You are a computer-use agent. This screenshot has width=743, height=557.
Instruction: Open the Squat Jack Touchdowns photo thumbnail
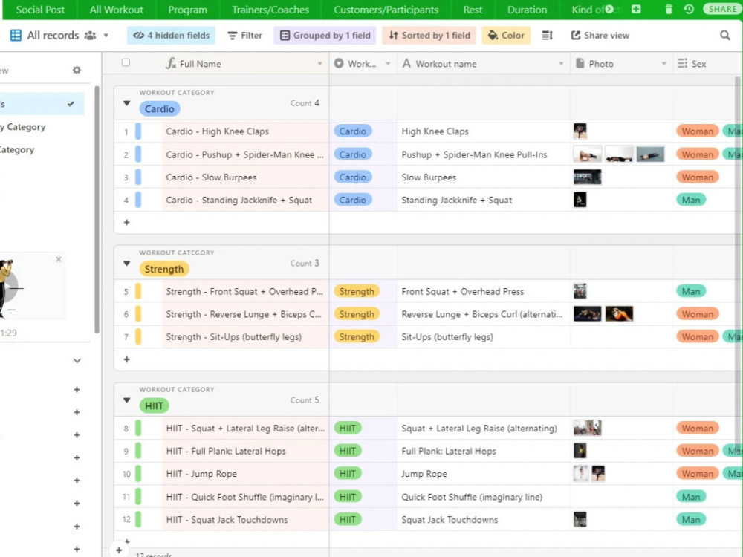580,520
